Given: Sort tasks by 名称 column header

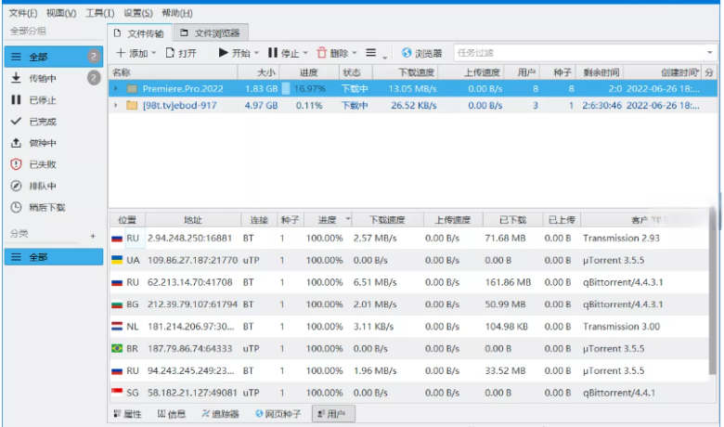Looking at the screenshot, I should pos(174,72).
